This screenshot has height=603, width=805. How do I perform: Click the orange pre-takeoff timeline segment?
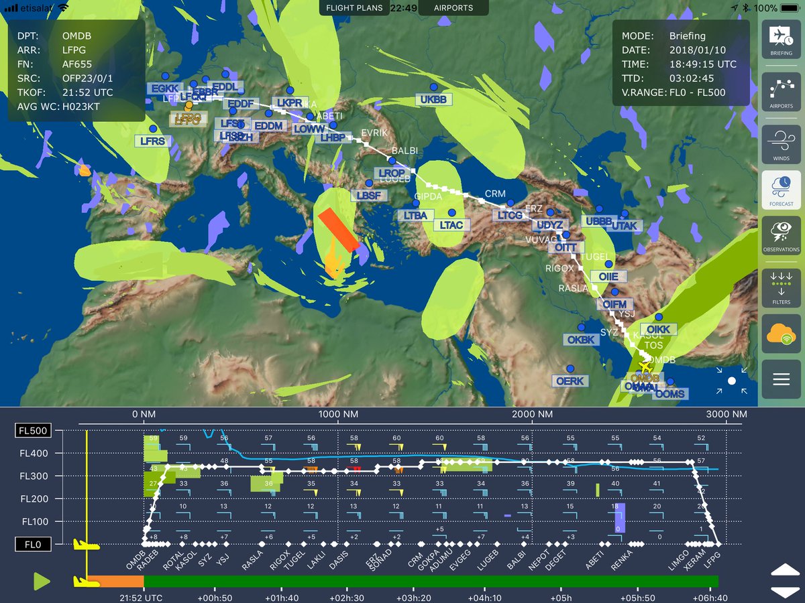click(115, 581)
